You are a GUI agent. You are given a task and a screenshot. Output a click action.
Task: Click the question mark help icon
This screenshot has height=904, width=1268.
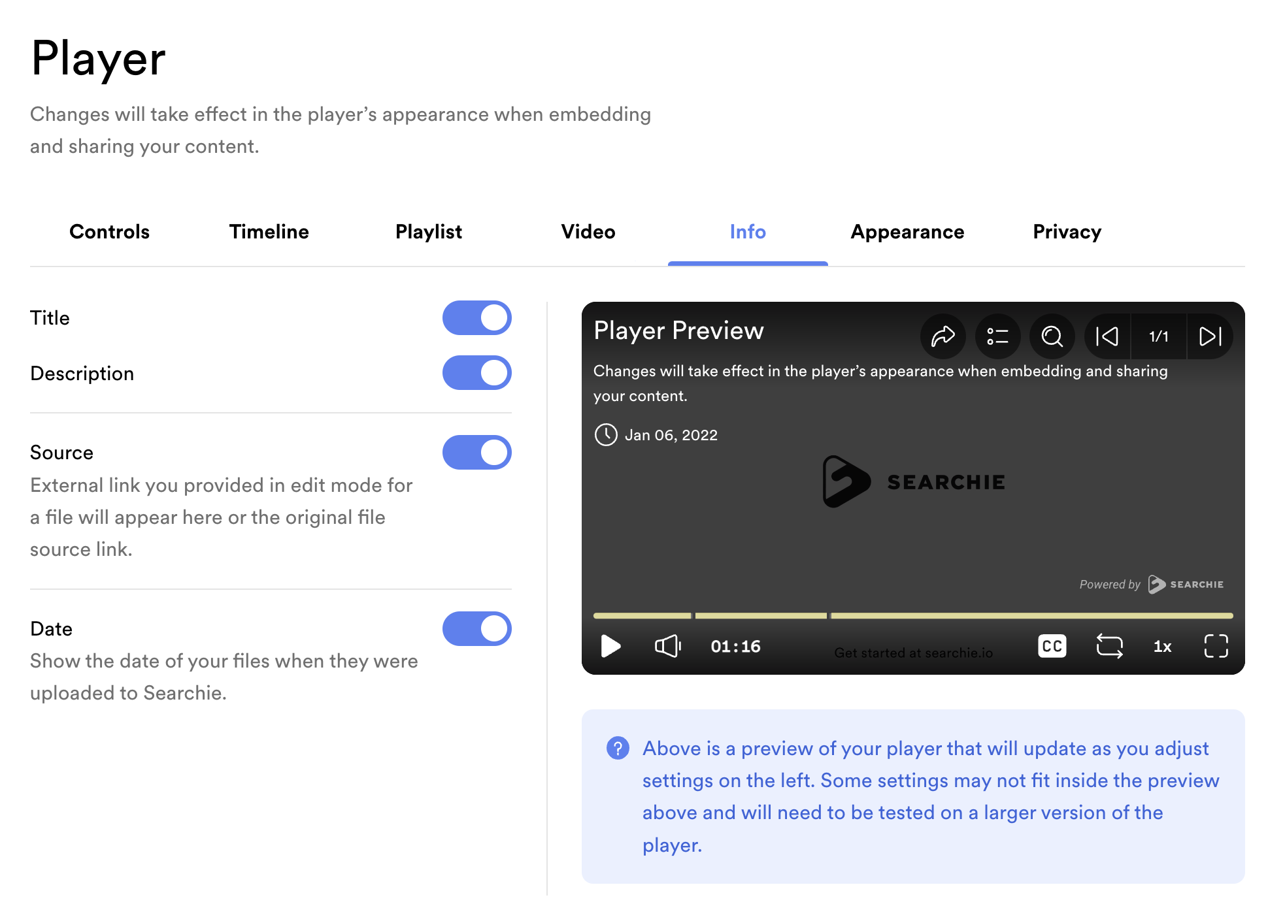618,748
